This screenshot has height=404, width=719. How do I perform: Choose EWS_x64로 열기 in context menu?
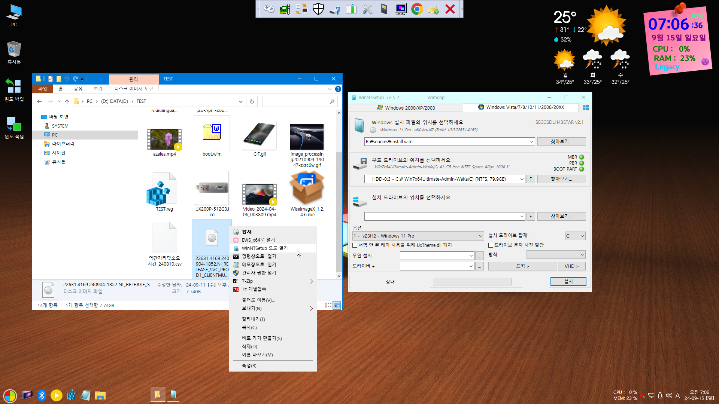point(273,240)
